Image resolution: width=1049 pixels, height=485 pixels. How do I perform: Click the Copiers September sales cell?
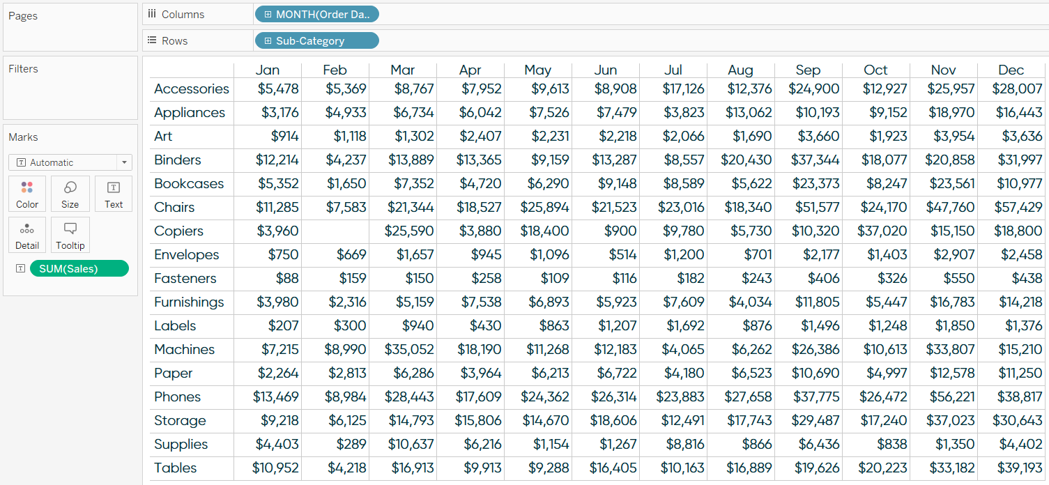[809, 231]
